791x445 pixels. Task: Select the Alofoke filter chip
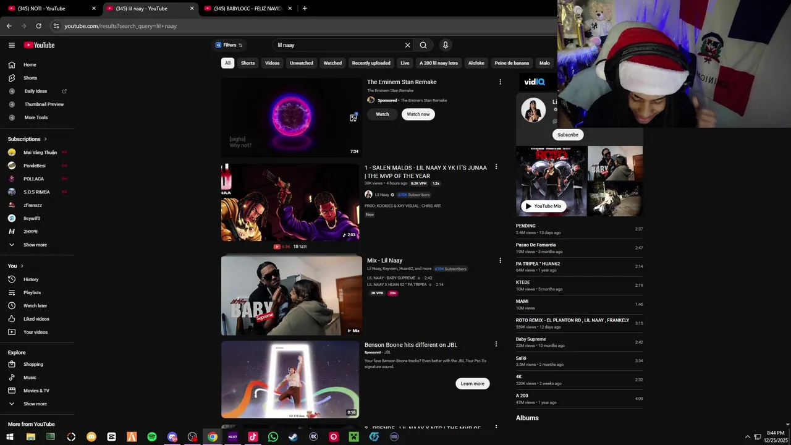(476, 63)
